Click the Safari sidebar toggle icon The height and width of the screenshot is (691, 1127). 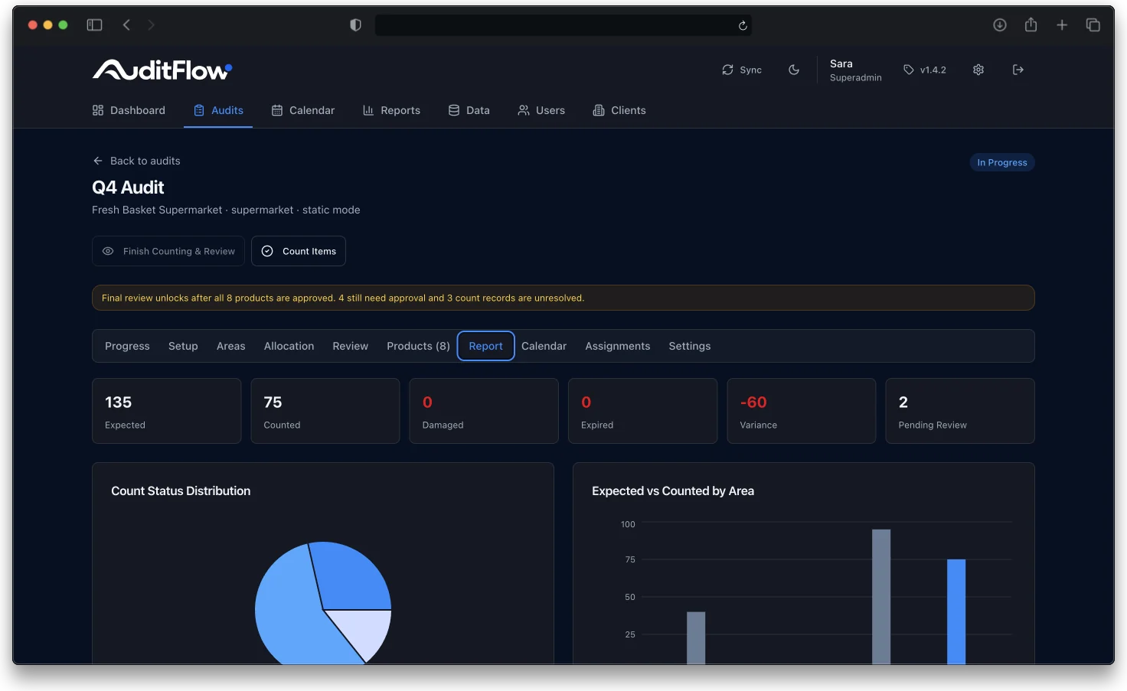click(x=94, y=25)
